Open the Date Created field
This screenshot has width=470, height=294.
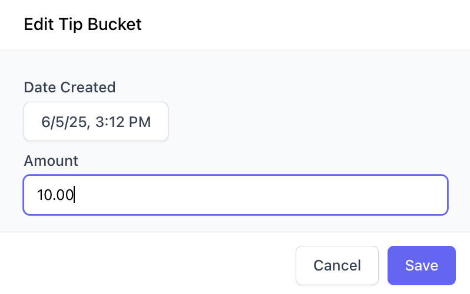pyautogui.click(x=96, y=122)
